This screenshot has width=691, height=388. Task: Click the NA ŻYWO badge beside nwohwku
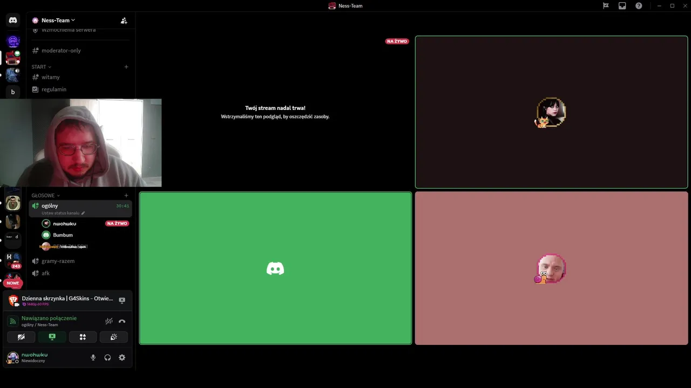(117, 224)
